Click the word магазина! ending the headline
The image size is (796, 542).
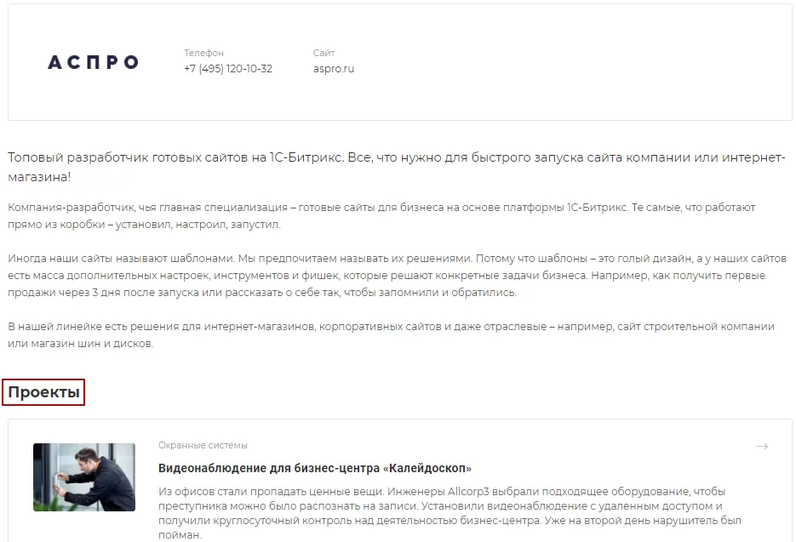(39, 177)
